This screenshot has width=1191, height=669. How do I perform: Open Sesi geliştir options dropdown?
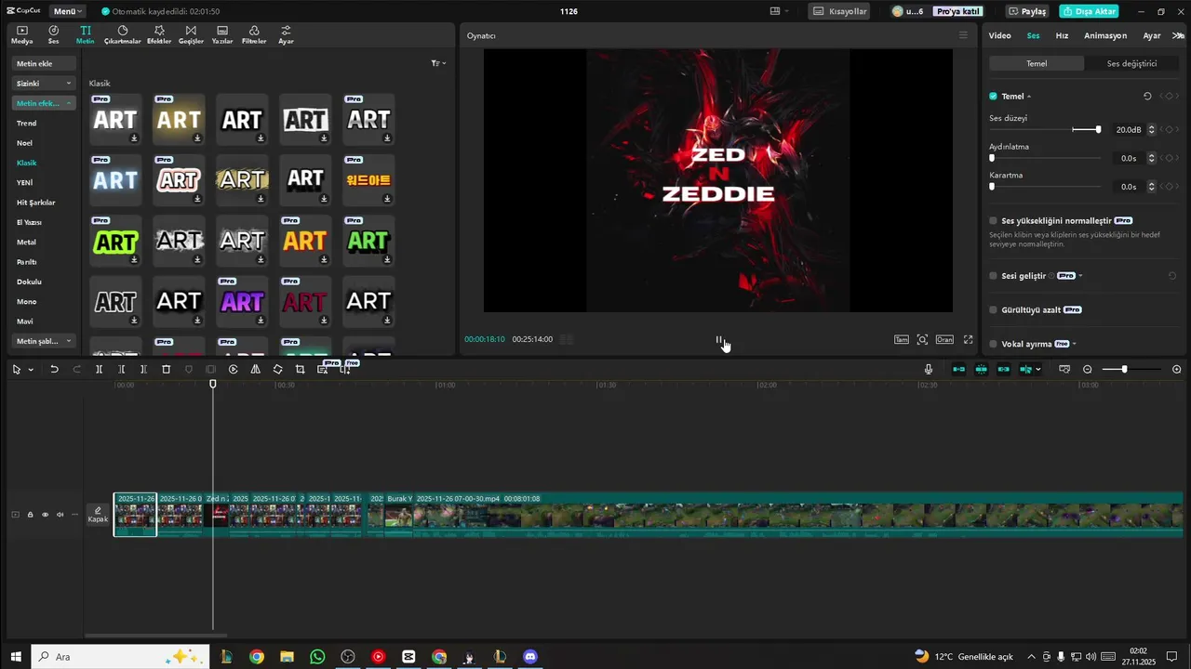(x=1080, y=276)
